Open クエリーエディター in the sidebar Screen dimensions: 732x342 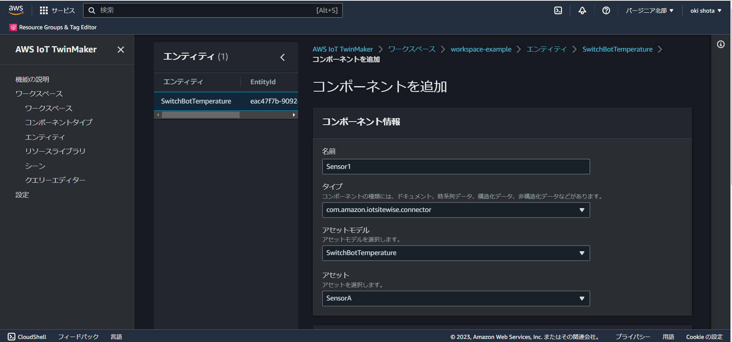pyautogui.click(x=55, y=180)
